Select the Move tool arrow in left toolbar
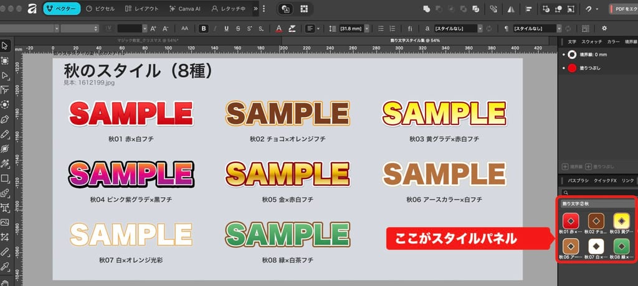The height and width of the screenshot is (286, 638). point(5,45)
